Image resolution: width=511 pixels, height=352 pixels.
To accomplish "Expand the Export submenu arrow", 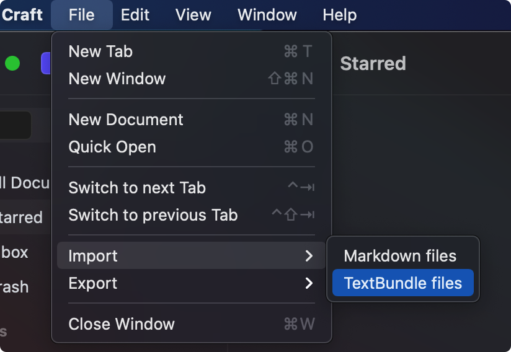I will [x=309, y=283].
